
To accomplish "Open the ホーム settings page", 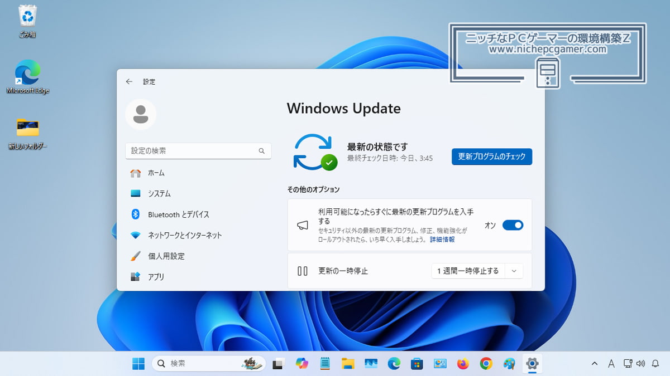I will coord(198,173).
